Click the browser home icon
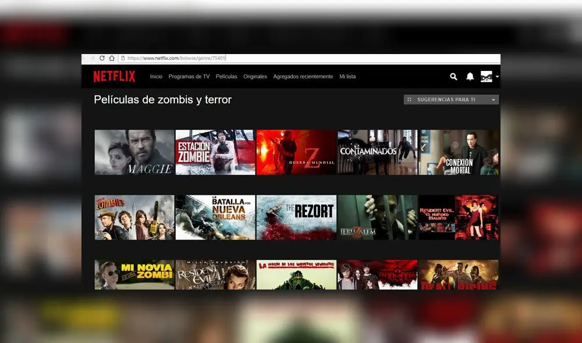582x343 pixels. click(111, 58)
